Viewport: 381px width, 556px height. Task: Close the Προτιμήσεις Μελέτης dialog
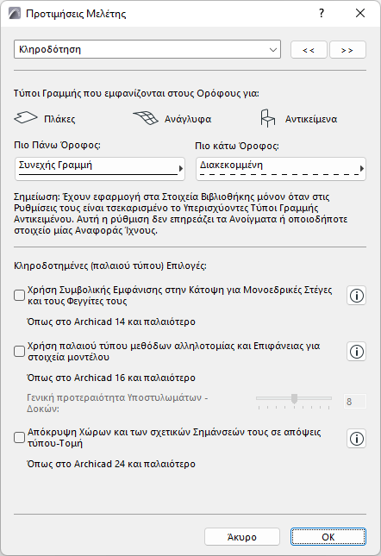pos(360,14)
